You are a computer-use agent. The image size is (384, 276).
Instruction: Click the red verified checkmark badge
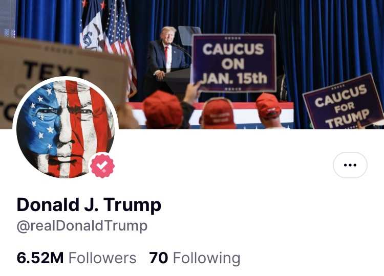point(102,166)
